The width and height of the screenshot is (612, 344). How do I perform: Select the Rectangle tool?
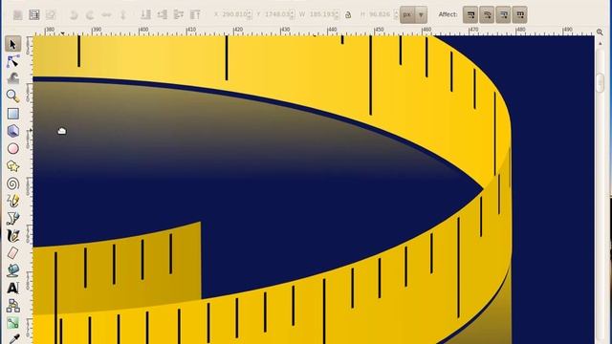(12, 114)
